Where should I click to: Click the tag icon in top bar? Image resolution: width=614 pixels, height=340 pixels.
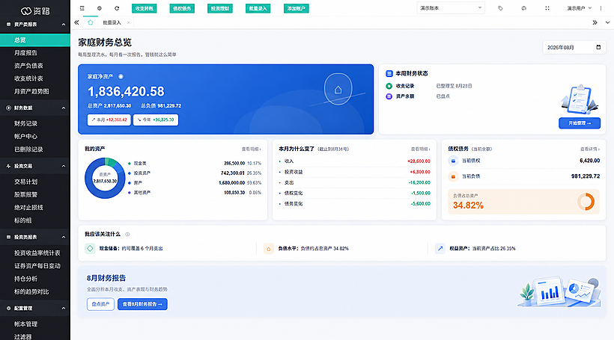500,7
